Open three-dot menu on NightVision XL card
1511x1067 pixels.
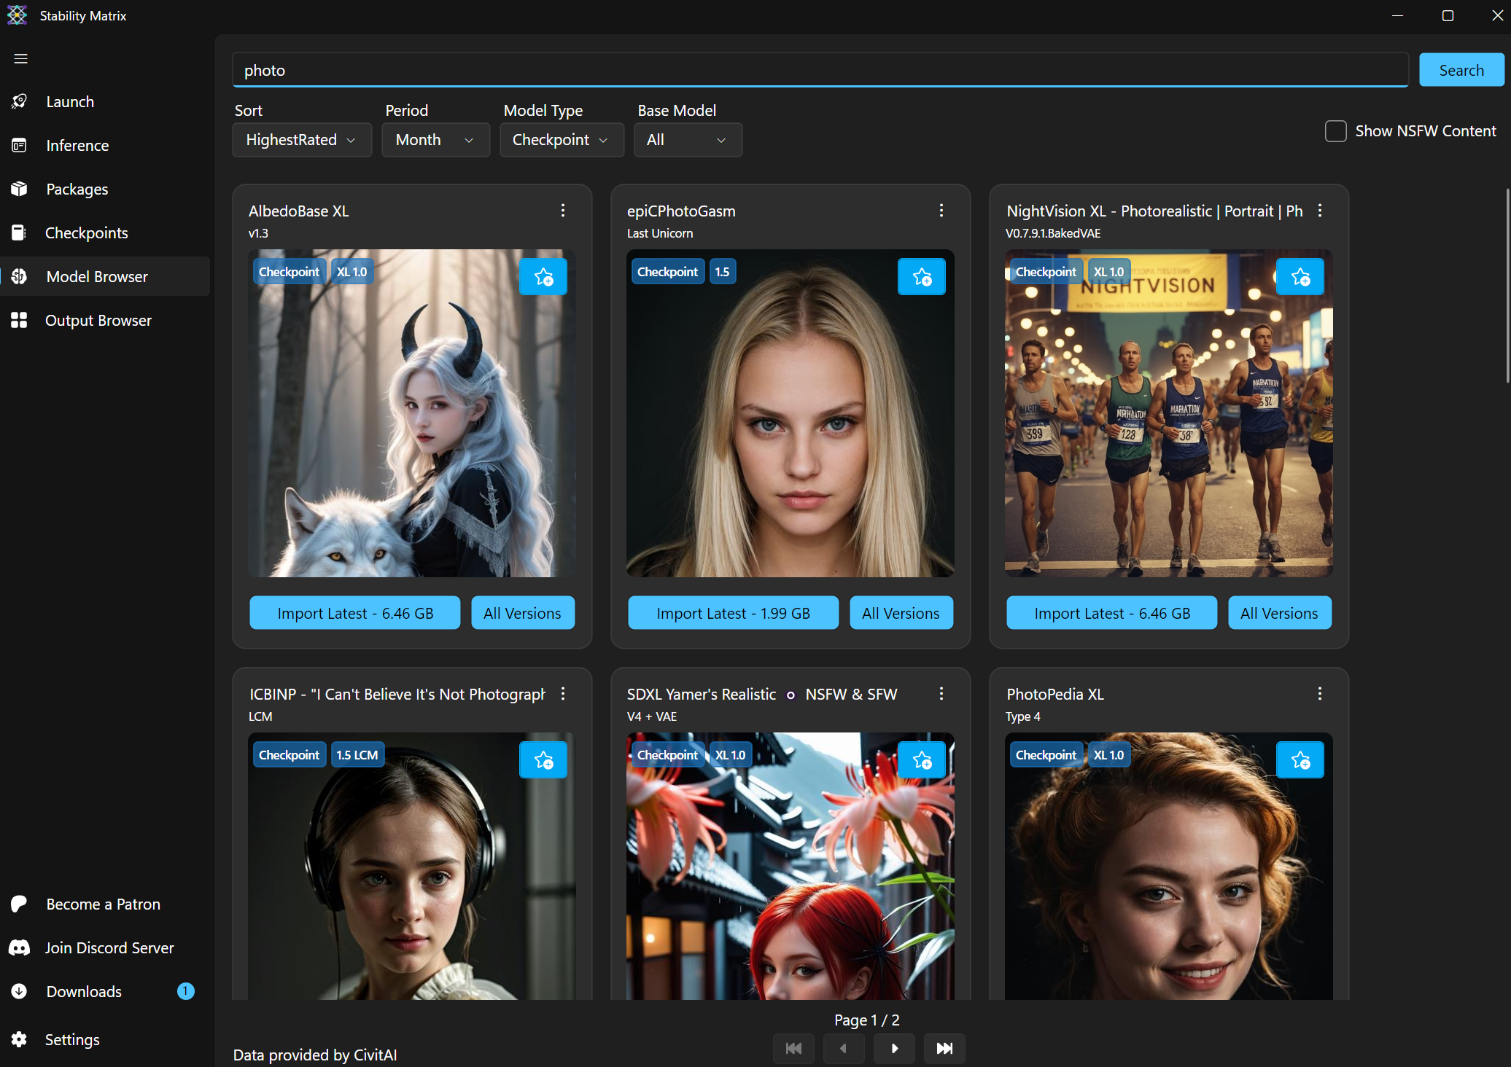1320,211
